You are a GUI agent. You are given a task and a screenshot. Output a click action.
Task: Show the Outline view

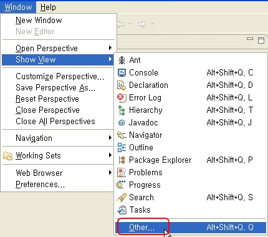coord(191,148)
